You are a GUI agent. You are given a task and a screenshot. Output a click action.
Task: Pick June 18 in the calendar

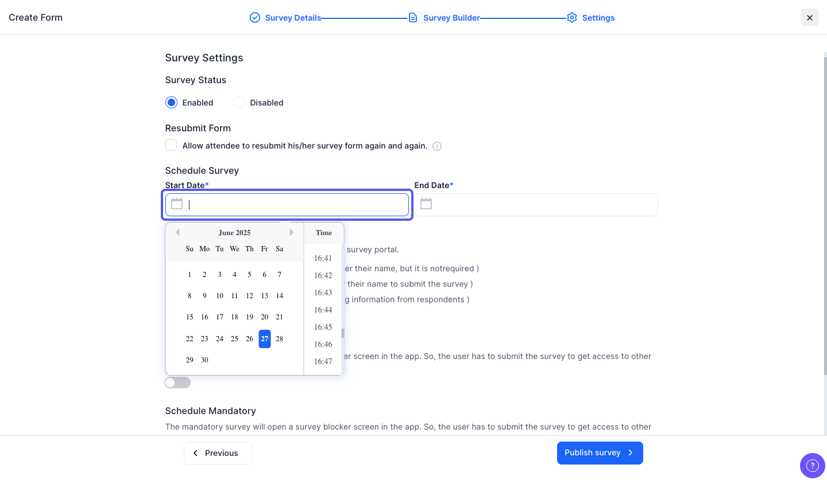(234, 317)
